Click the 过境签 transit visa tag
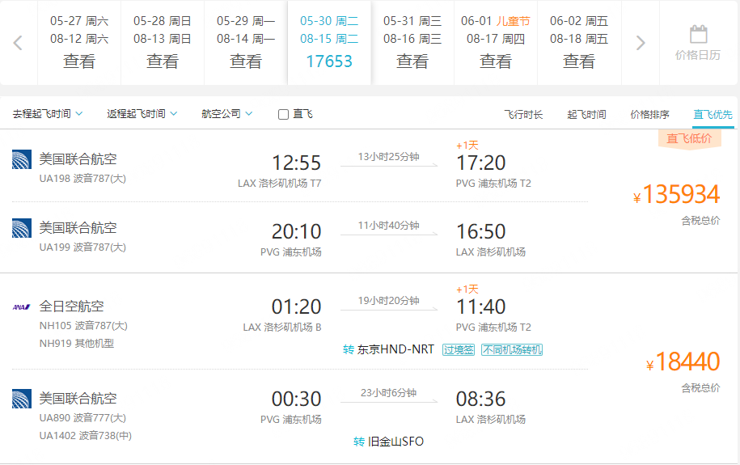 pos(459,350)
